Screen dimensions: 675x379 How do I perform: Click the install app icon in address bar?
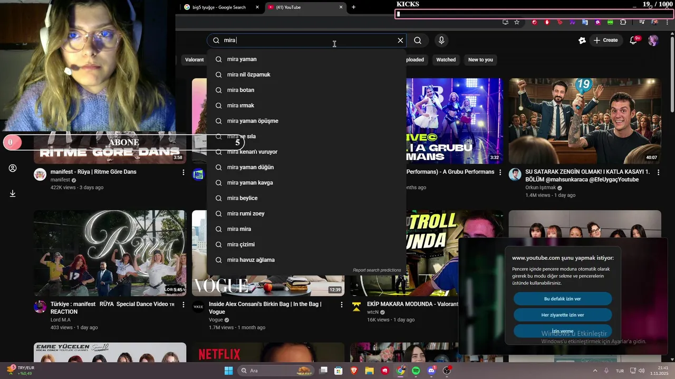coord(505,22)
